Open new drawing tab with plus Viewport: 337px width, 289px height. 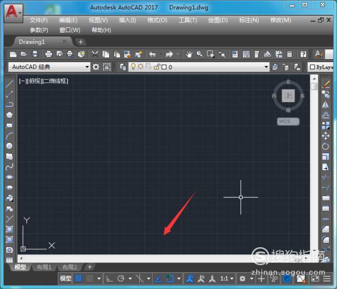tap(81, 42)
